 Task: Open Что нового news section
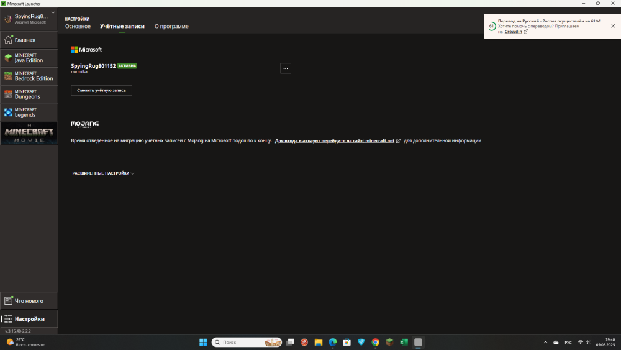pyautogui.click(x=29, y=301)
